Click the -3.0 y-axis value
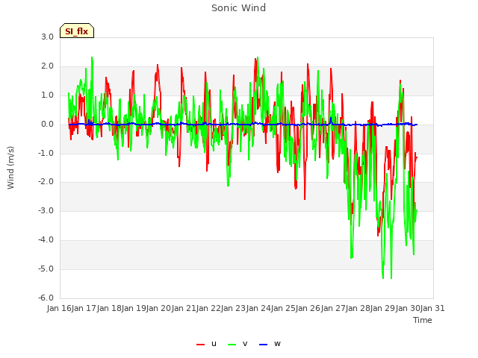478x358 pixels. tap(46, 210)
